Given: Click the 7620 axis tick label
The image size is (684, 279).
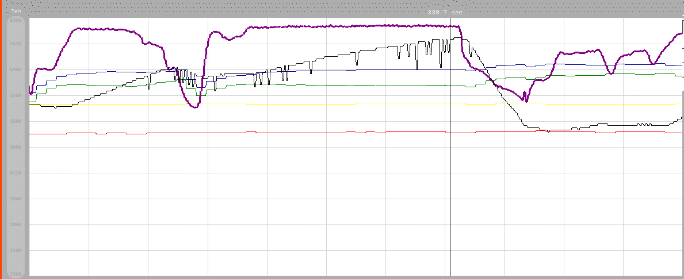Looking at the screenshot, I should (x=16, y=44).
